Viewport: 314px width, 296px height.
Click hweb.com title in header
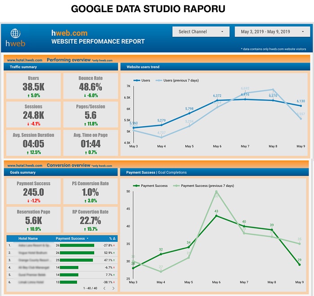point(70,33)
